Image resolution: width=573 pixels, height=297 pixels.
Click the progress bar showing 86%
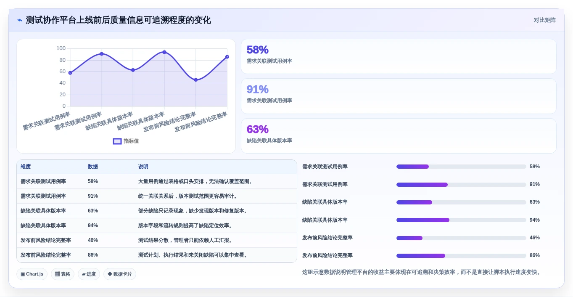point(461,255)
